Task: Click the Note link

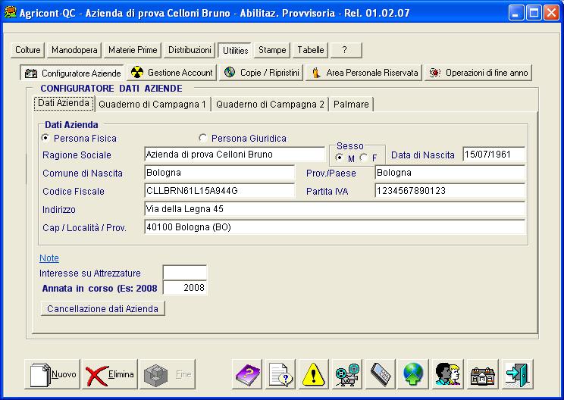Action: tap(49, 258)
